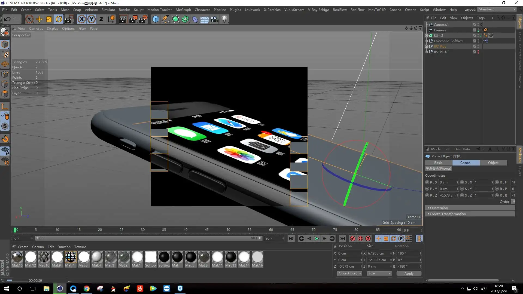Select the Rotate tool in toolbar
The image size is (523, 294).
59,19
